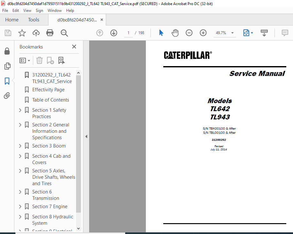
Task: Go to previous page arrow
Action: 100,33
